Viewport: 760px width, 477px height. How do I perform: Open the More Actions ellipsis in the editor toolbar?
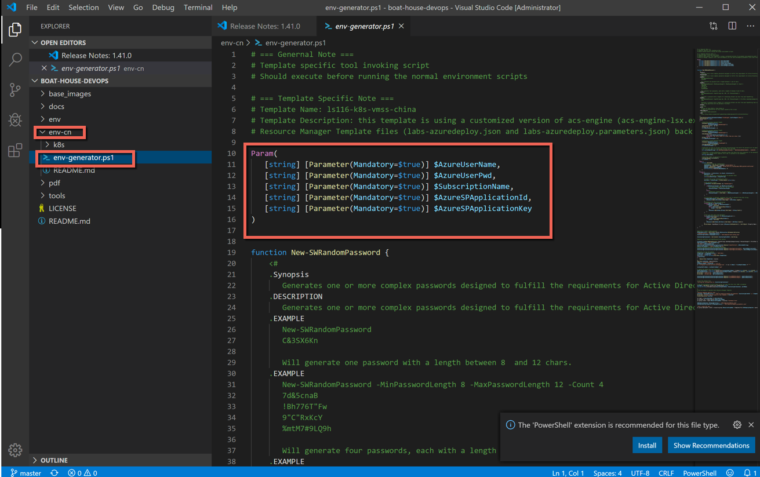click(x=751, y=26)
